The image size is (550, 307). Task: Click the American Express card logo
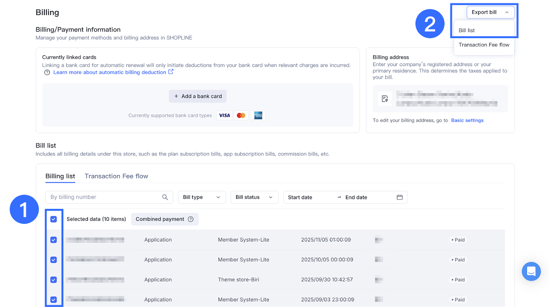tap(258, 116)
